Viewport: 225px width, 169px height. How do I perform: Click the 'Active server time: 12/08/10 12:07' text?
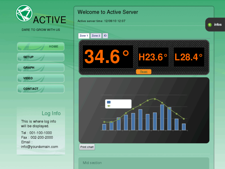tap(102, 21)
